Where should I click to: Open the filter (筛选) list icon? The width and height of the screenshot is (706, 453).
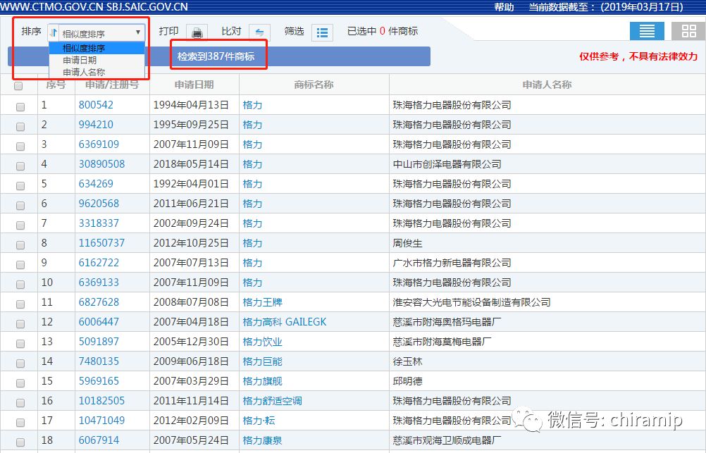point(323,33)
